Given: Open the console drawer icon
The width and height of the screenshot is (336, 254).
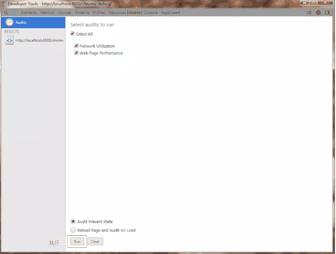Looking at the screenshot, I should pyautogui.click(x=309, y=13).
